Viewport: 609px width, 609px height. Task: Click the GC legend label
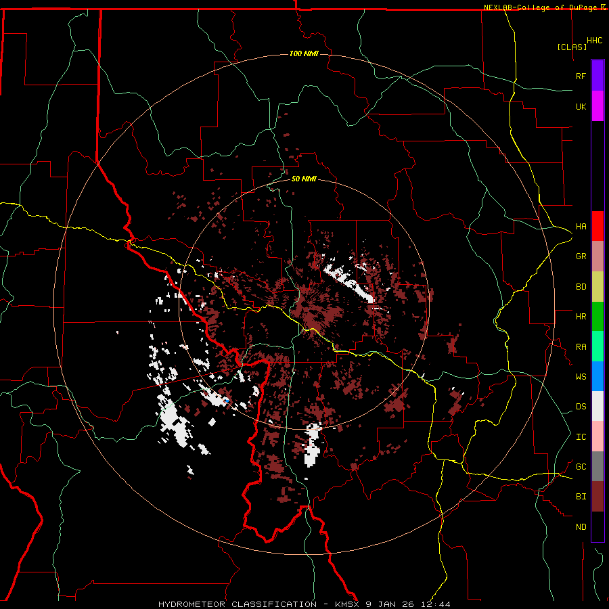[x=581, y=467]
